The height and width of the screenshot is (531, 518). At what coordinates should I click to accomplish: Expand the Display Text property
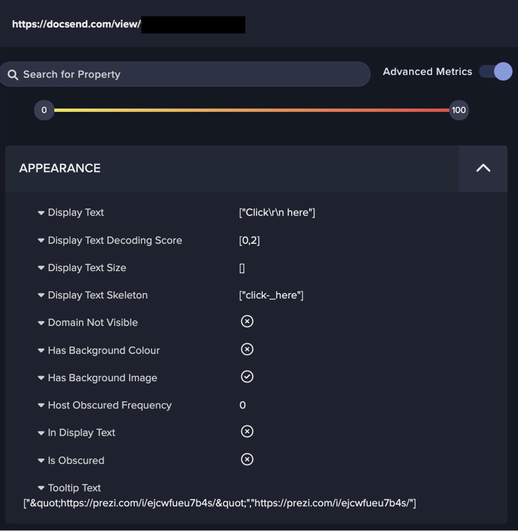pyautogui.click(x=41, y=213)
